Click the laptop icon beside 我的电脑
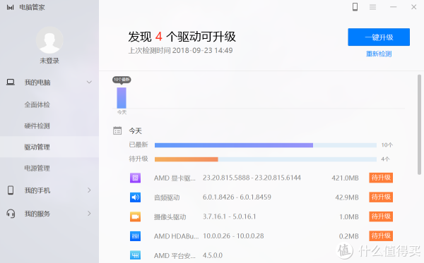424x263 pixels. click(11, 82)
